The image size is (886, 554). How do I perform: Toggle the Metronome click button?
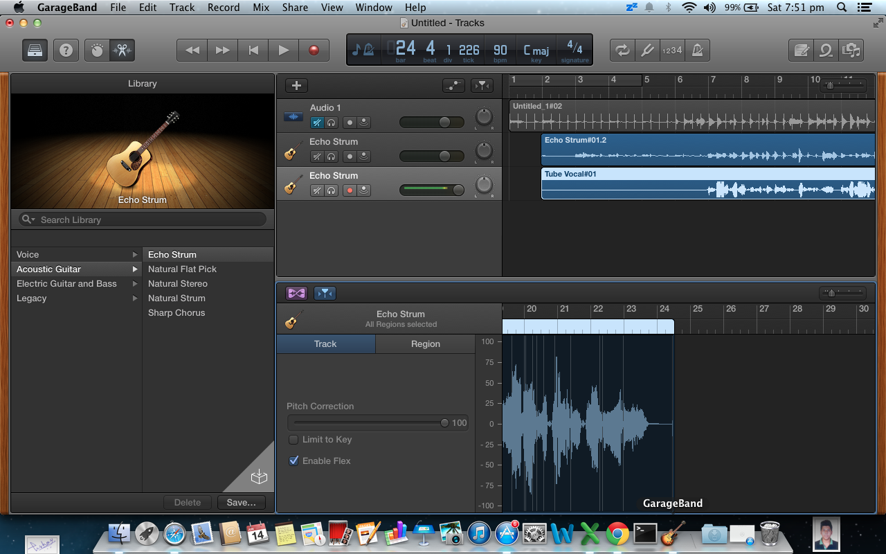pyautogui.click(x=697, y=51)
